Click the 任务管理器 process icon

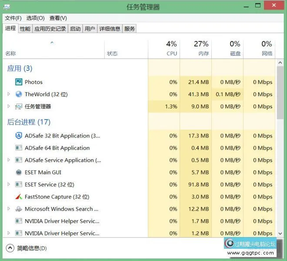(x=19, y=106)
